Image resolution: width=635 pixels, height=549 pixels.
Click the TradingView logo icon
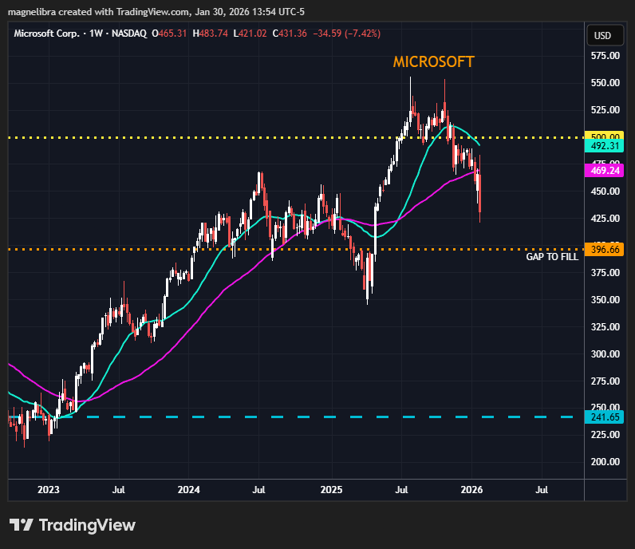coord(21,525)
